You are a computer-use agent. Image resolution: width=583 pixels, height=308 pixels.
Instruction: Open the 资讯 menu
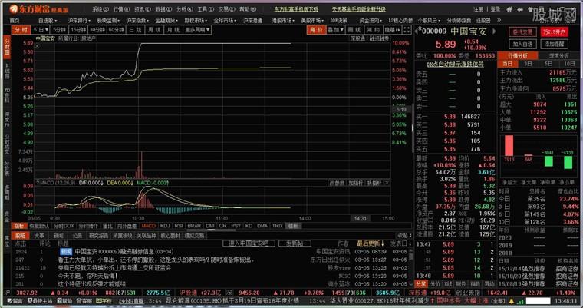click(x=143, y=9)
